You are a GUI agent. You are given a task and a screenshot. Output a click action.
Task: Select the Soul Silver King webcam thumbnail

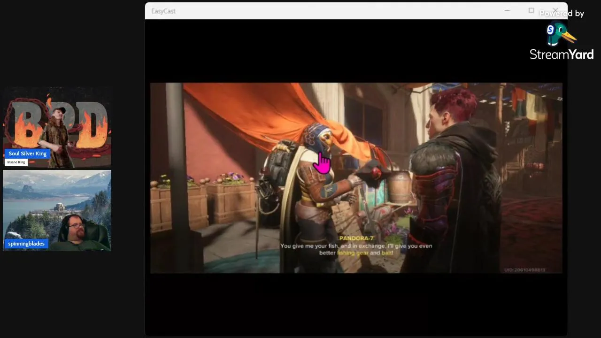(57, 127)
